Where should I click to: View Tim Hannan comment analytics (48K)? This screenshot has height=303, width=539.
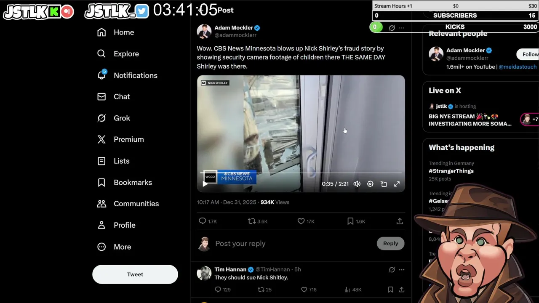click(x=353, y=290)
